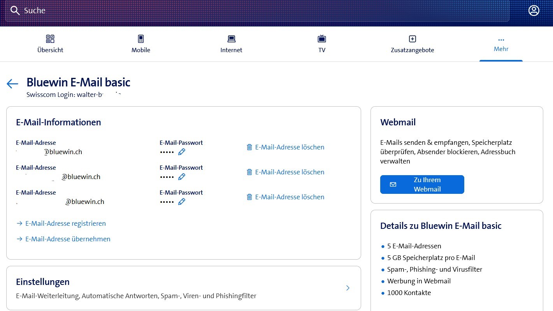Open the user profile account icon
Viewport: 553px width, 311px height.
534,11
